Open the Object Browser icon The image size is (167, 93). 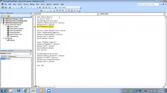pyautogui.click(x=49, y=7)
